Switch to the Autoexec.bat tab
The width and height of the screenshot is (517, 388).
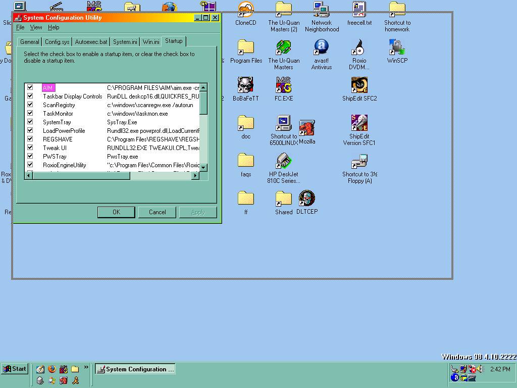91,41
